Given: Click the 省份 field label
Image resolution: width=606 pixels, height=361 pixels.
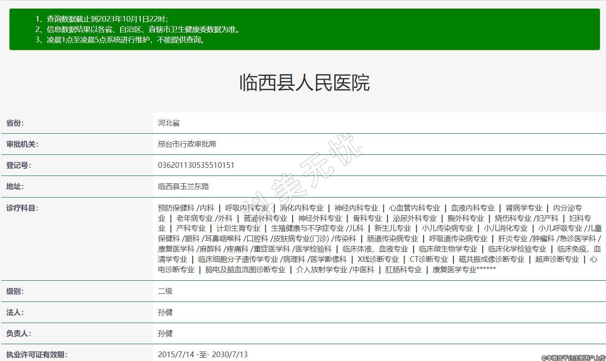Looking at the screenshot, I should click(x=15, y=123).
